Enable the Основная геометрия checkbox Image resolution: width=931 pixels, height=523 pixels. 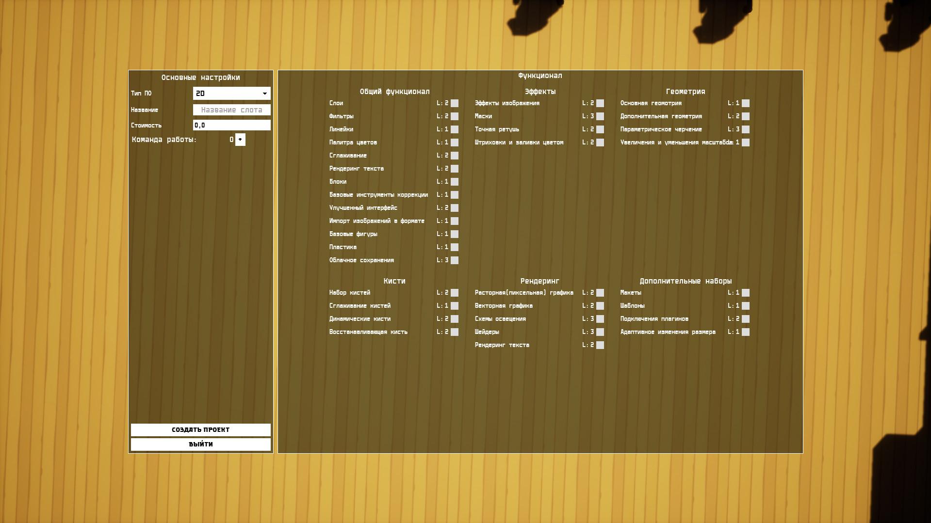[746, 103]
